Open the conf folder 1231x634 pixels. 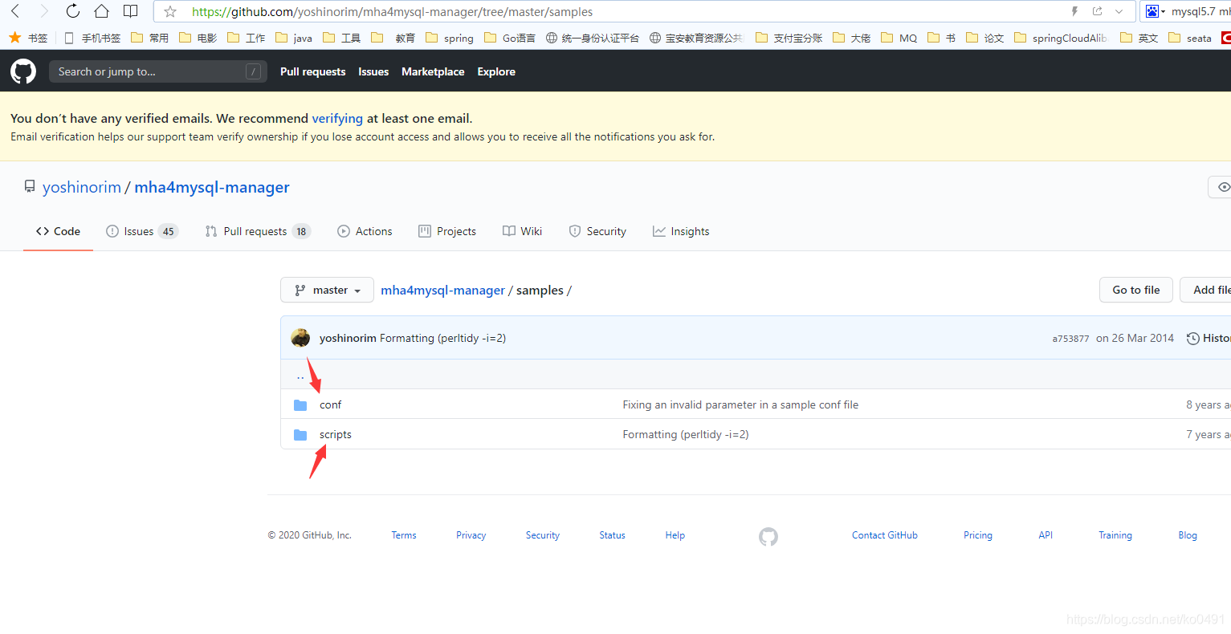330,404
